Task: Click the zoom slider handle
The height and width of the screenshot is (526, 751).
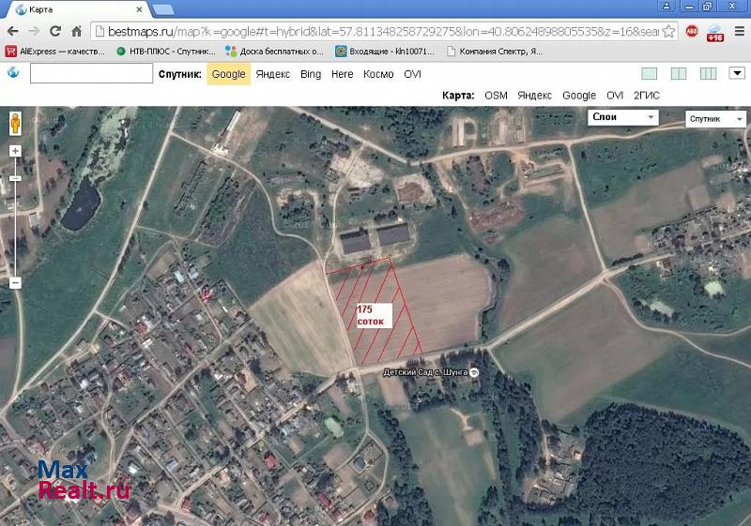Action: point(15,178)
